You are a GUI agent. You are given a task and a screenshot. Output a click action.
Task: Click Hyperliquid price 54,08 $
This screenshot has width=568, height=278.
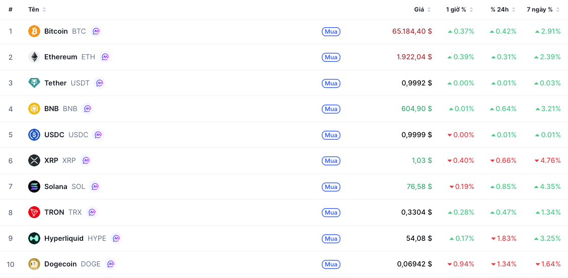click(419, 238)
